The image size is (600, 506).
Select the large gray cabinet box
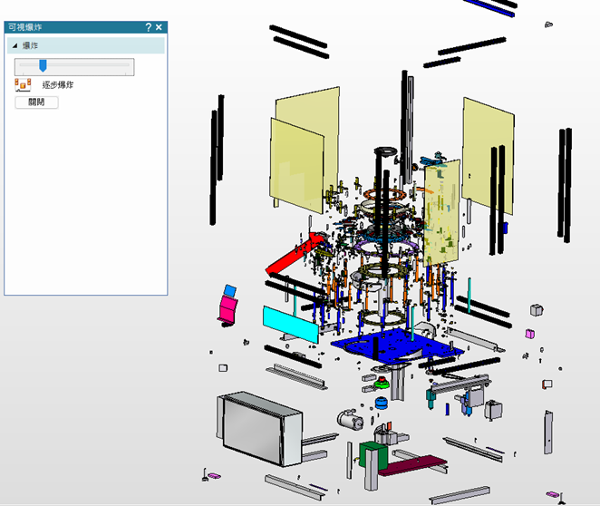tap(260, 428)
